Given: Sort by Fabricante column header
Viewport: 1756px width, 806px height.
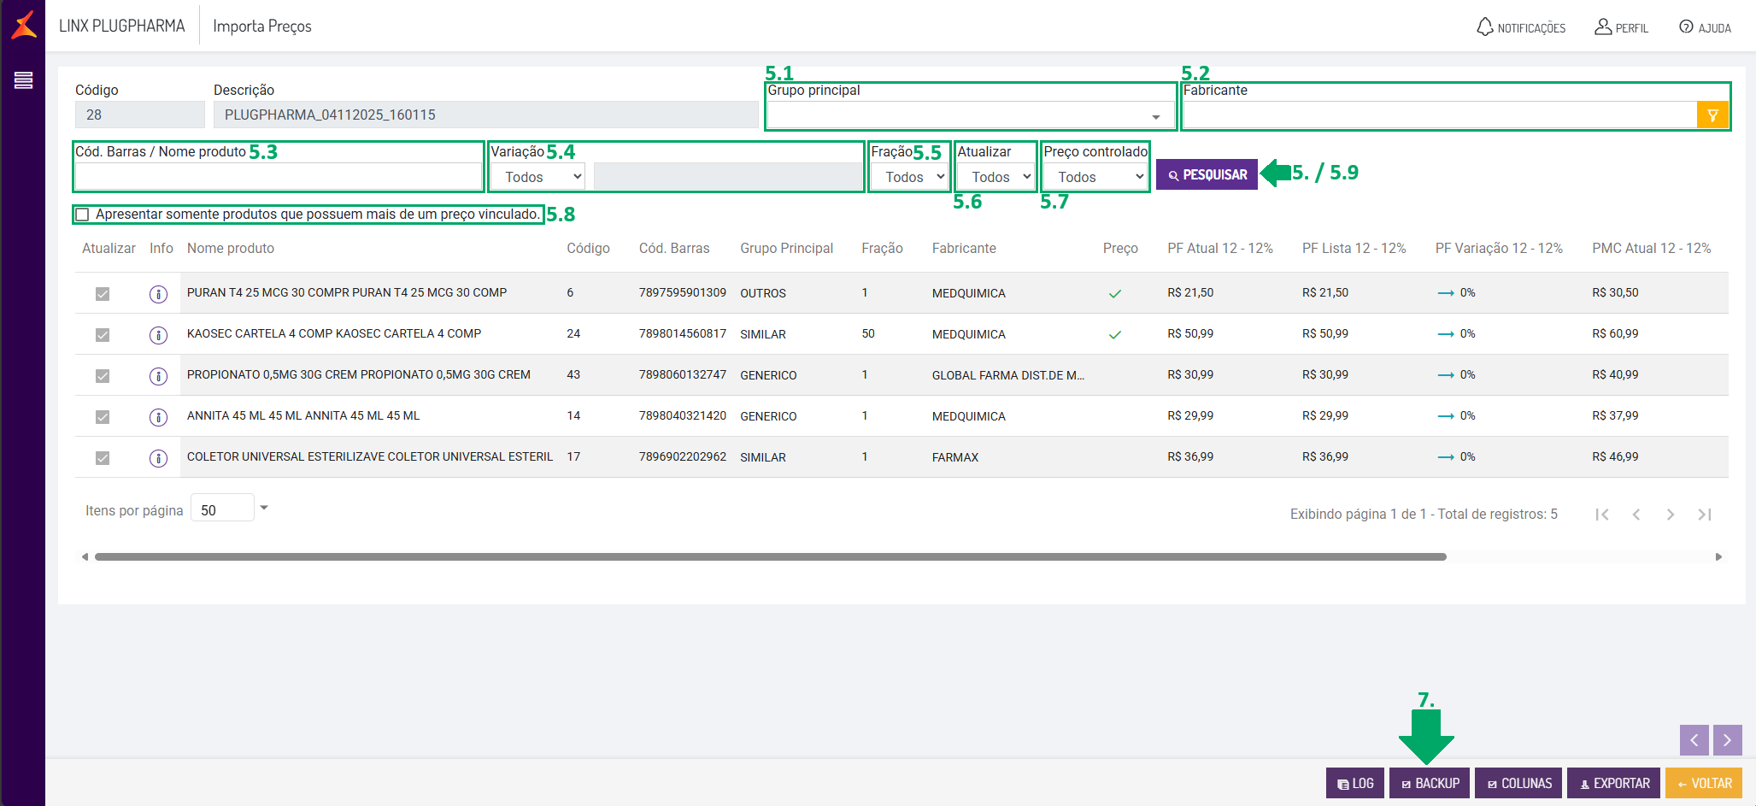Looking at the screenshot, I should click(x=964, y=249).
